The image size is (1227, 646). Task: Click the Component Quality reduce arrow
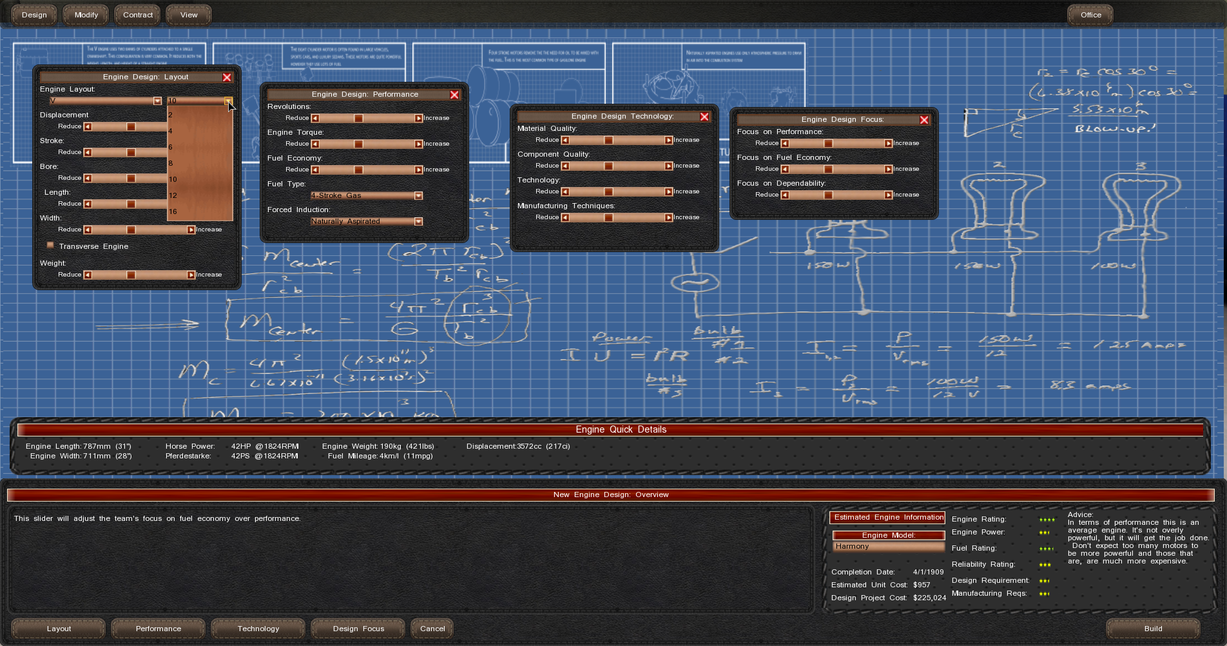click(565, 166)
